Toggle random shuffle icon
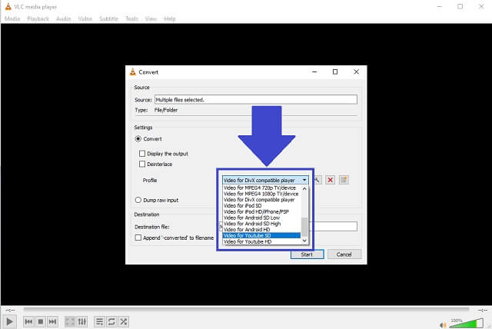This screenshot has height=329, width=492. point(124,322)
